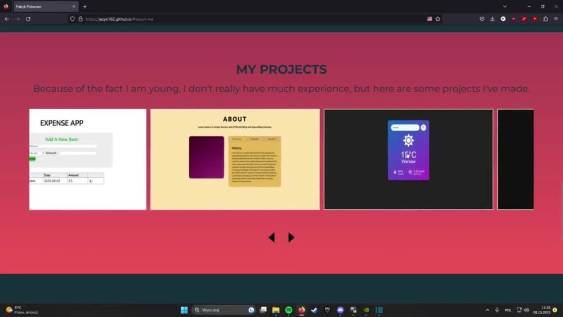This screenshot has height=317, width=563.
Task: Open the About page project thumbnail
Action: click(x=235, y=159)
